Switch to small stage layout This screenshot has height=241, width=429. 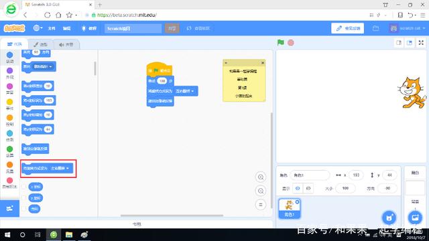(x=399, y=43)
